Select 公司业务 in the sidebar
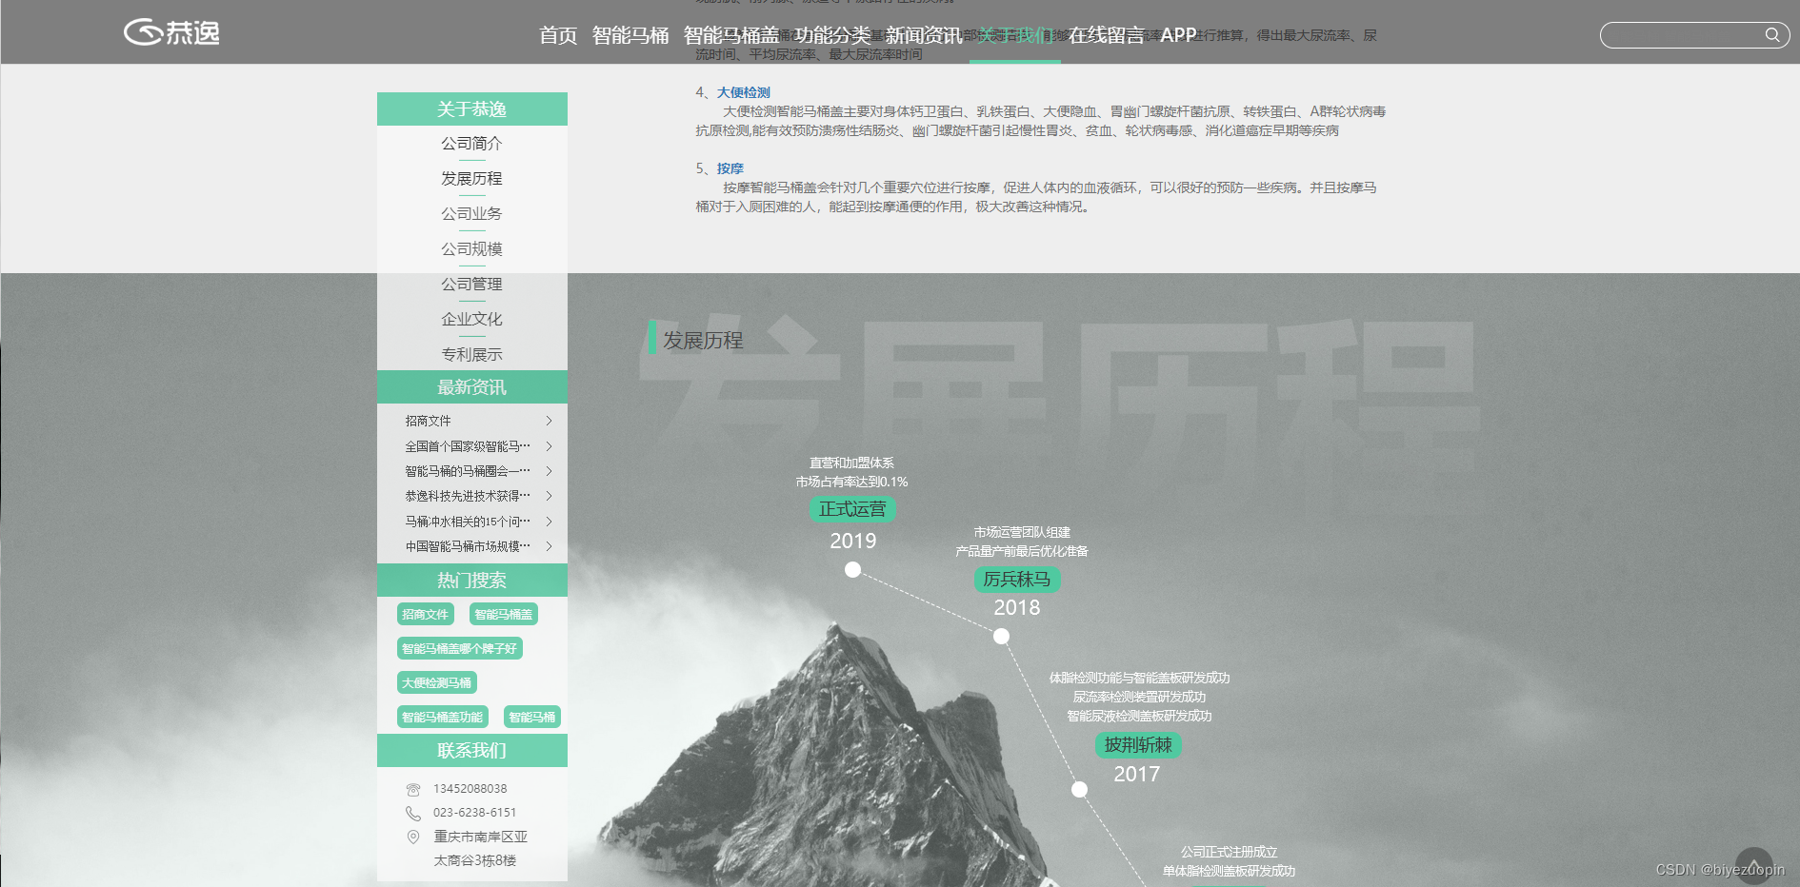 [x=471, y=214]
